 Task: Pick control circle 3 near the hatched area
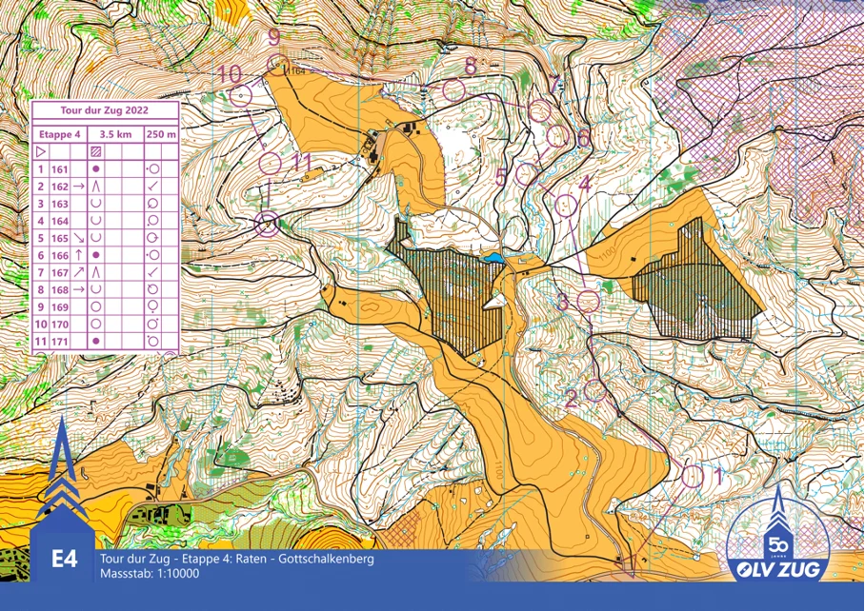[x=589, y=300]
